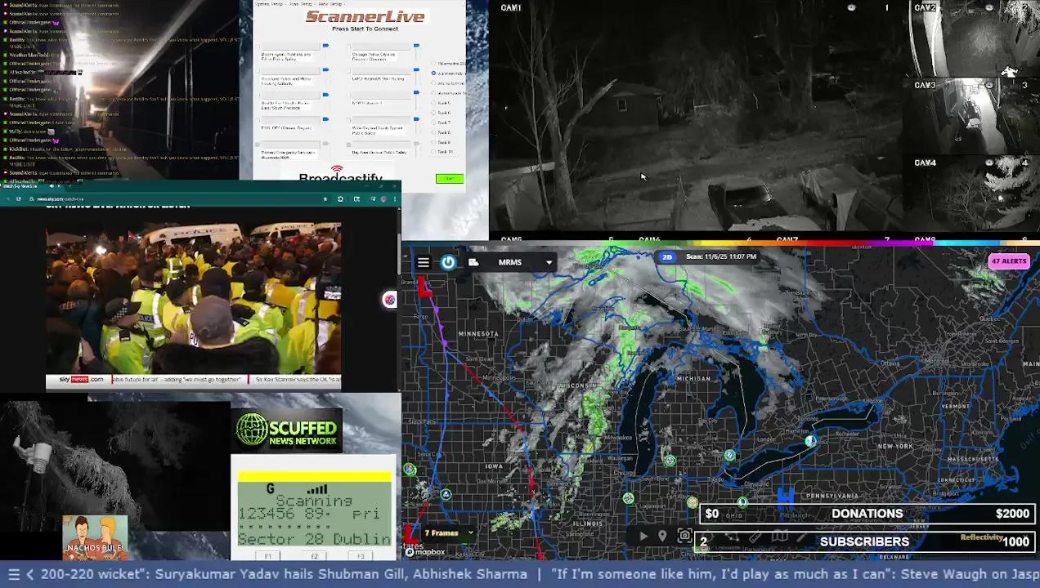Click the browser extensions icon in toolbar

tap(340, 199)
